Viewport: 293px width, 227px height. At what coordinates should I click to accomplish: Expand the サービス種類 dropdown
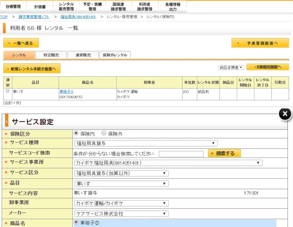[146, 144]
